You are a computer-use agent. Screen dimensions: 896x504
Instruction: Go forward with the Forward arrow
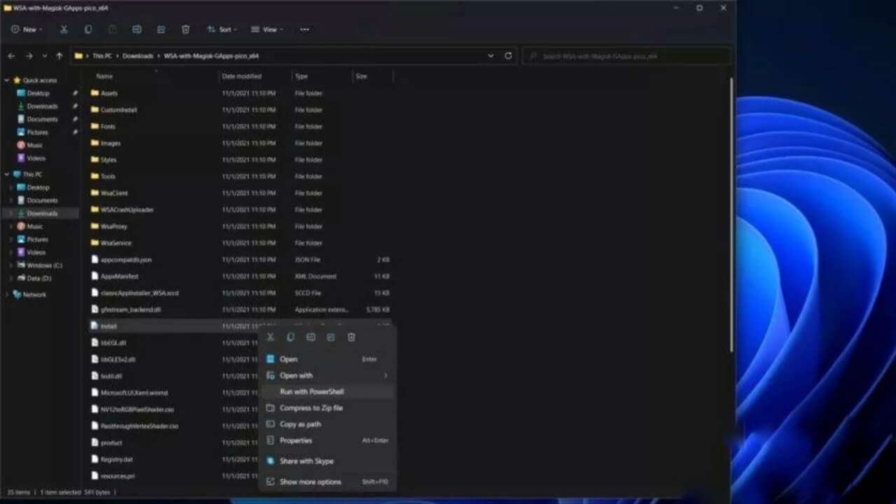(29, 55)
